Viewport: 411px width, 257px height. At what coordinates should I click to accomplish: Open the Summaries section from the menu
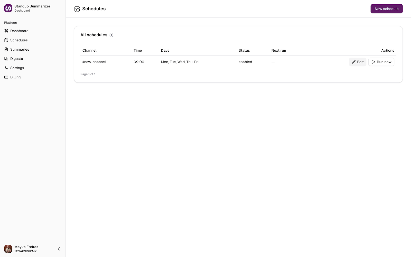tap(20, 49)
